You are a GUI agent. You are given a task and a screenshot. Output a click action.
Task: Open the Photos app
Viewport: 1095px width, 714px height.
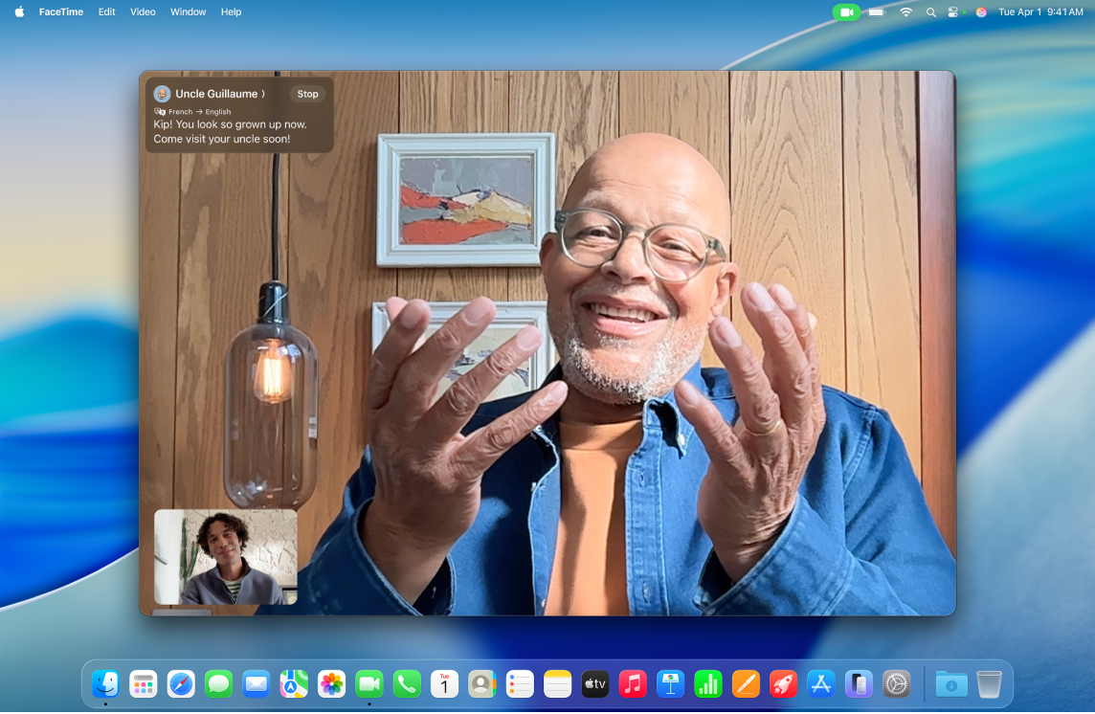332,684
